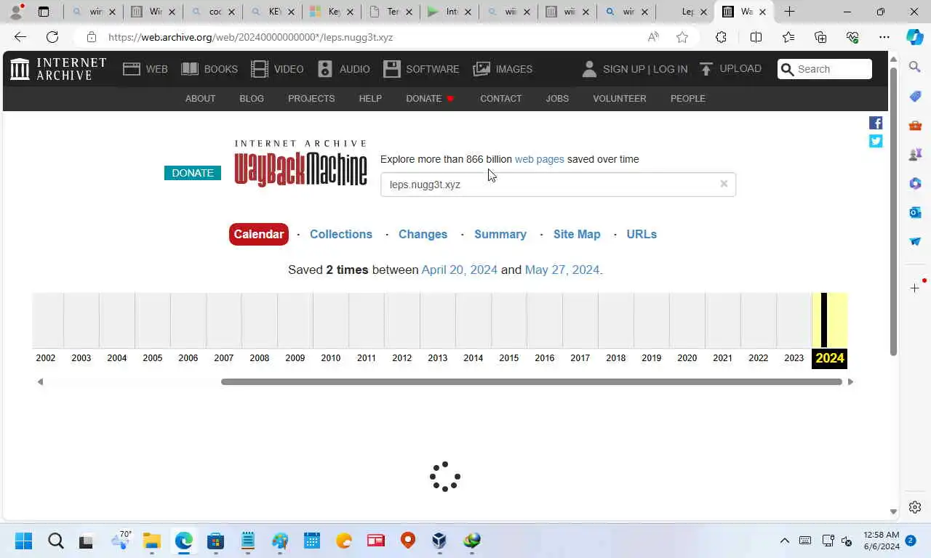
Task: Click the user avatar sign-in icon
Action: click(589, 69)
